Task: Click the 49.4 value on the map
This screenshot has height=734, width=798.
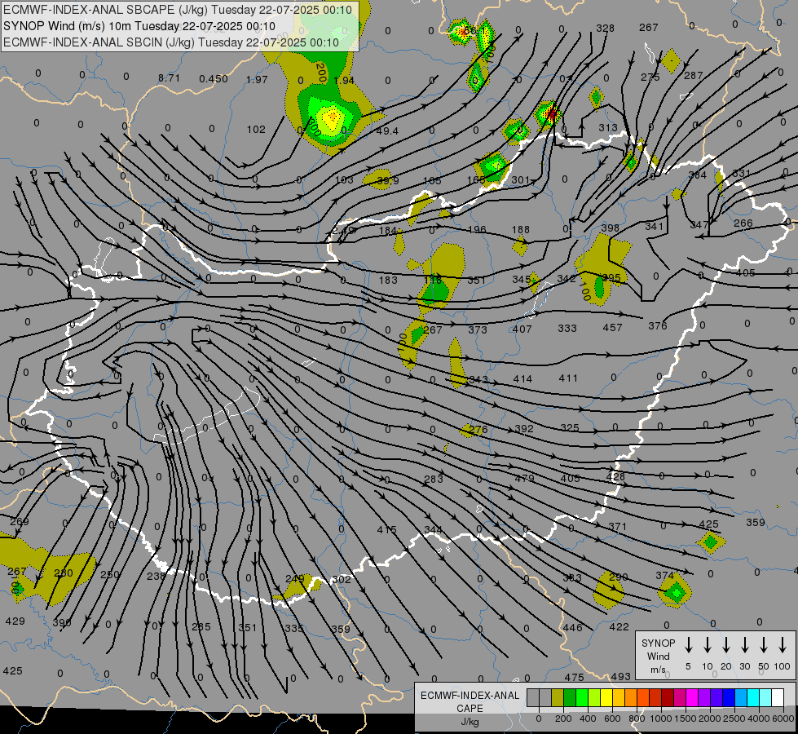Action: coord(387,131)
